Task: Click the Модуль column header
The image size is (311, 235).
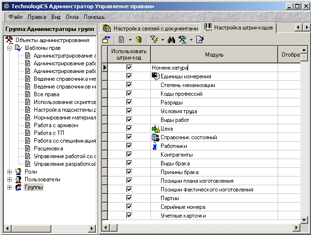Action: (x=214, y=55)
